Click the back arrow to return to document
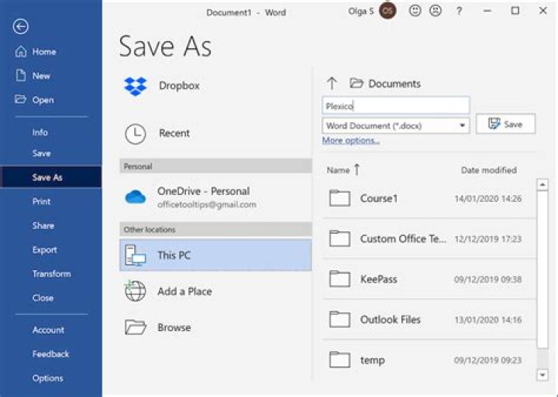Screen dimensions: 558x397 tap(21, 26)
